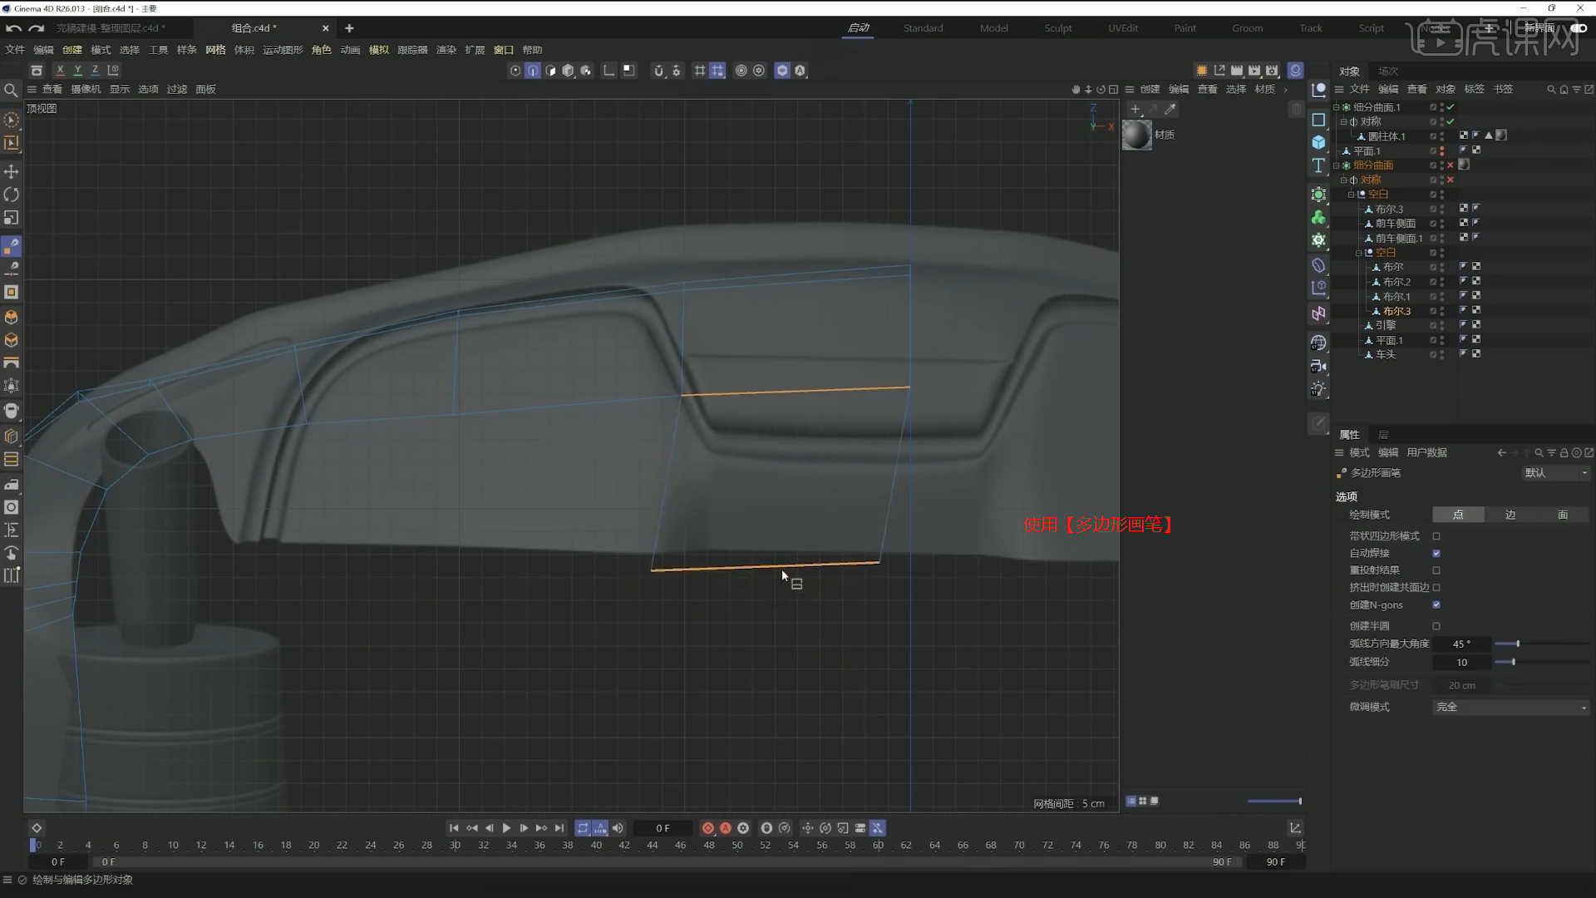This screenshot has height=898, width=1596.
Task: Click the material manager add plus icon
Action: [x=1135, y=109]
